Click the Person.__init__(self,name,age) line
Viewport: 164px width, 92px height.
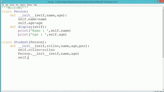point(48,54)
